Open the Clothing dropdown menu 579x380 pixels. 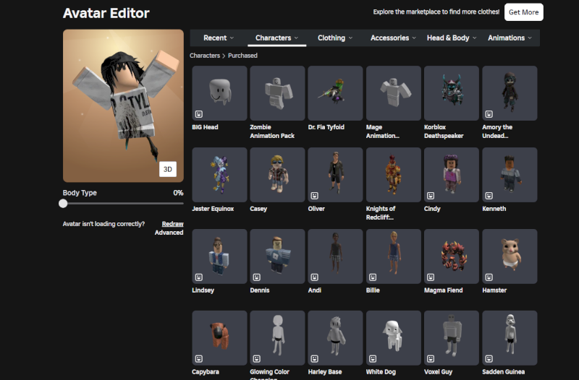tap(335, 38)
